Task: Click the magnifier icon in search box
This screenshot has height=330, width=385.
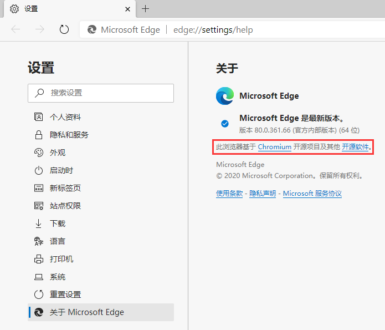Action: click(39, 93)
